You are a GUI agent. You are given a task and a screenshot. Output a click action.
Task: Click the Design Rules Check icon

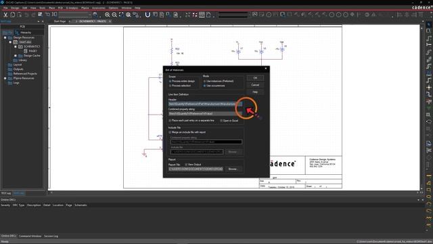point(162,15)
